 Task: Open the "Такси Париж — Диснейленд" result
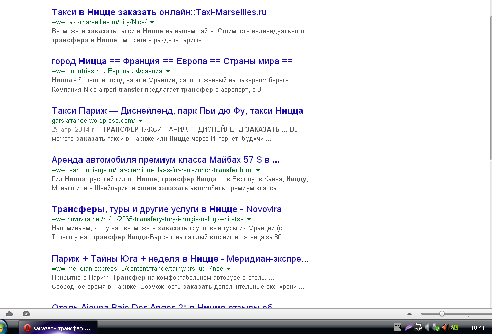click(177, 110)
